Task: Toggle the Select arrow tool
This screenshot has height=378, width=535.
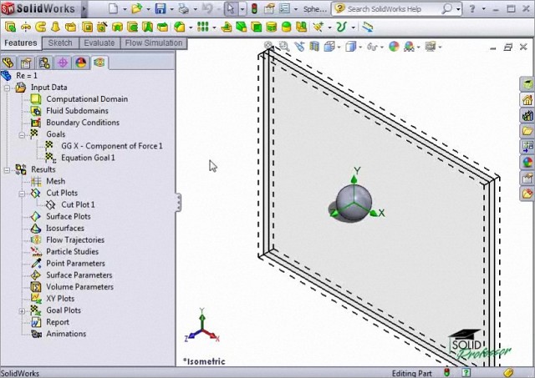Action: [231, 9]
